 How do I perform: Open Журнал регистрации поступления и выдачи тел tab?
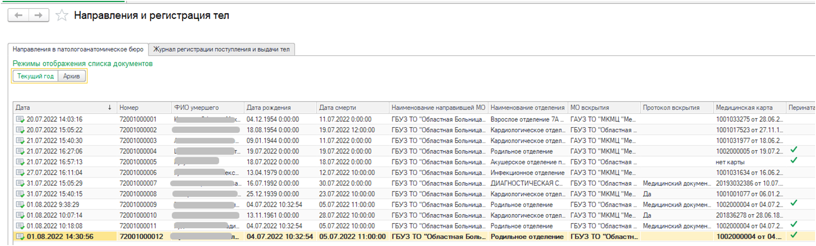pos(221,49)
